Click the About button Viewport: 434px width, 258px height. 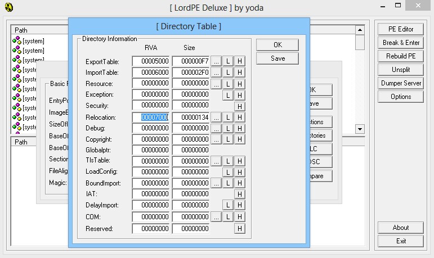401,228
